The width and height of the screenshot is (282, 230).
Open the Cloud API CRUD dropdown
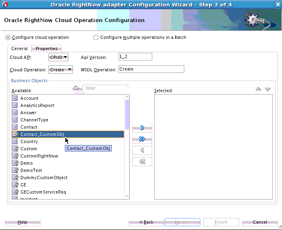tap(58, 57)
